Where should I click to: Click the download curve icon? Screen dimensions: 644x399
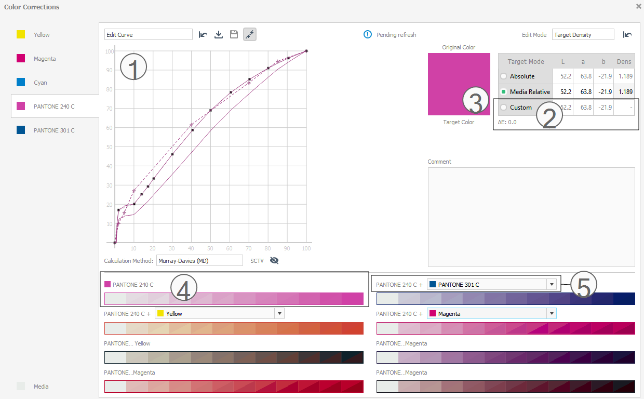[x=218, y=34]
